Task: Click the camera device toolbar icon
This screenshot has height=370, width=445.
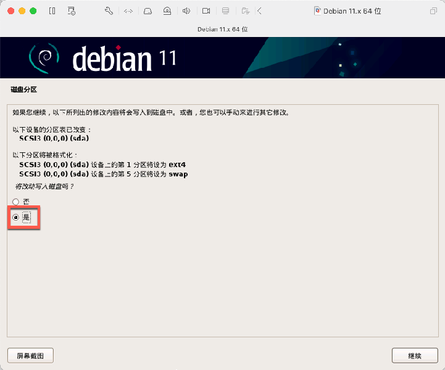Action: (206, 11)
